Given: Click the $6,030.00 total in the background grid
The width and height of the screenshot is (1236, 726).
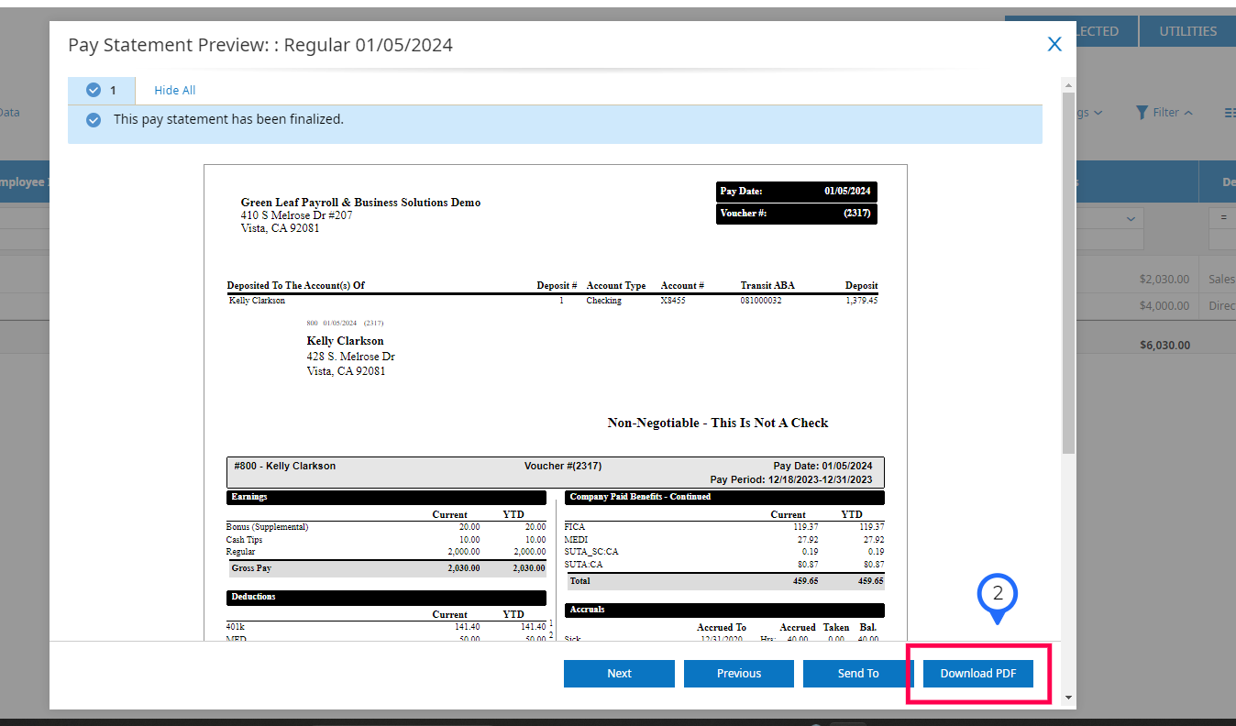Looking at the screenshot, I should point(1164,345).
